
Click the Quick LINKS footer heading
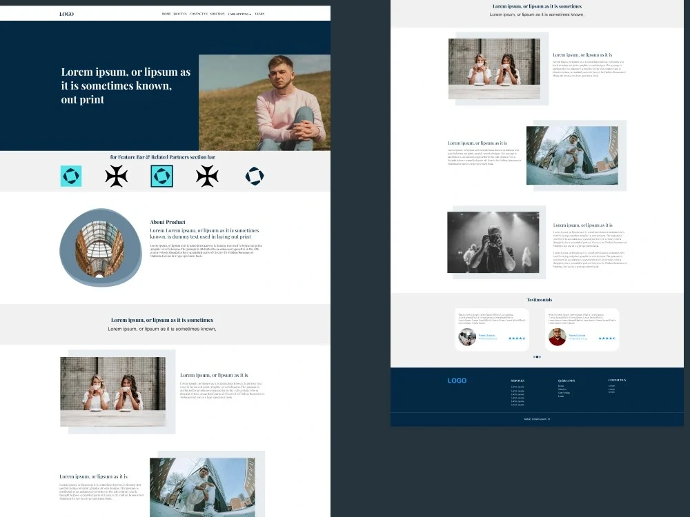pyautogui.click(x=566, y=381)
